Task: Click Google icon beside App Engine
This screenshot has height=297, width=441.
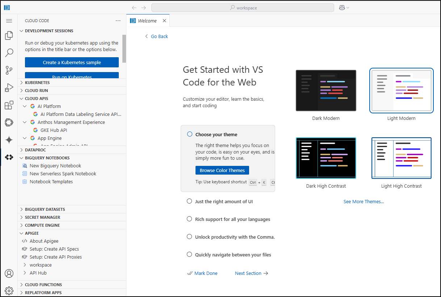Action: pyautogui.click(x=33, y=138)
